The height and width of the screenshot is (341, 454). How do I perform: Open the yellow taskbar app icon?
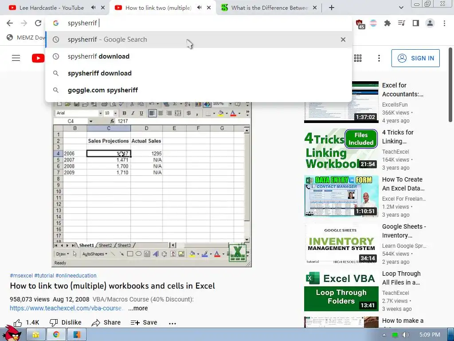tap(36, 335)
